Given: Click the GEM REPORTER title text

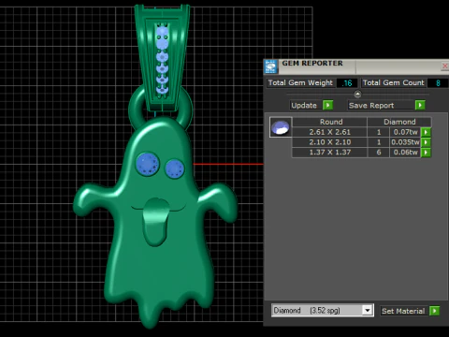Looking at the screenshot, I should (x=312, y=64).
